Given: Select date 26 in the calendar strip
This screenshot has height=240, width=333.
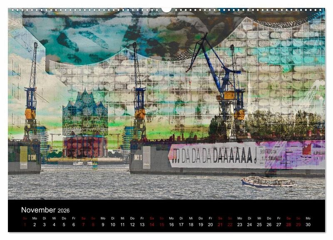Looking at the screenshot, I should 269,225.
